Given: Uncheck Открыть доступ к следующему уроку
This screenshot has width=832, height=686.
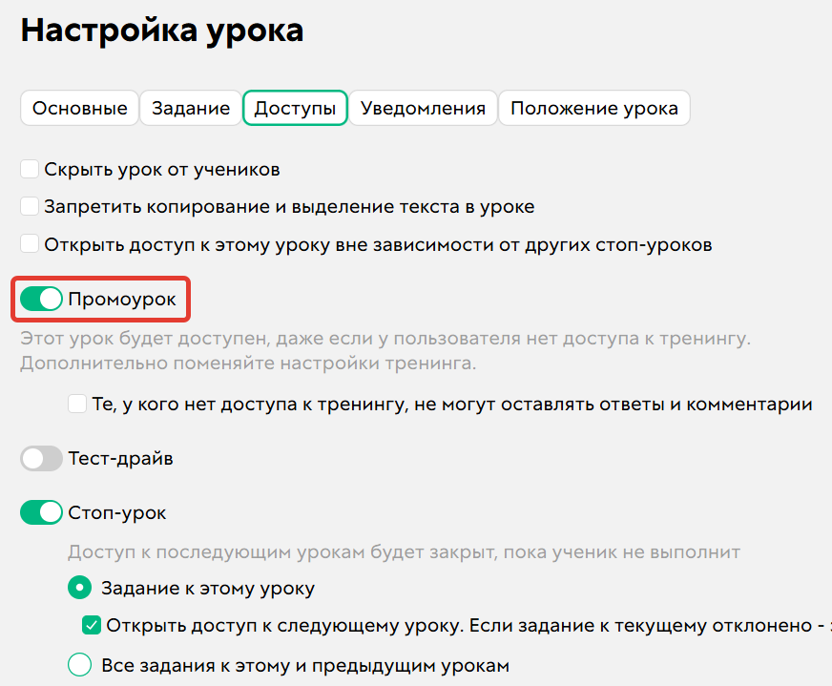Looking at the screenshot, I should [92, 626].
